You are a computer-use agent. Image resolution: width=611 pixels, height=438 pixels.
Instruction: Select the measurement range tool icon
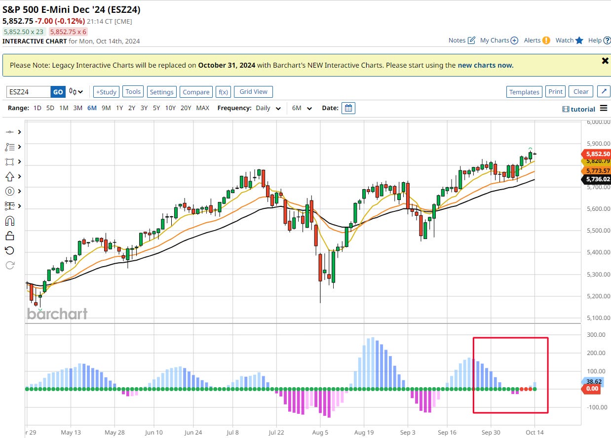[x=10, y=206]
